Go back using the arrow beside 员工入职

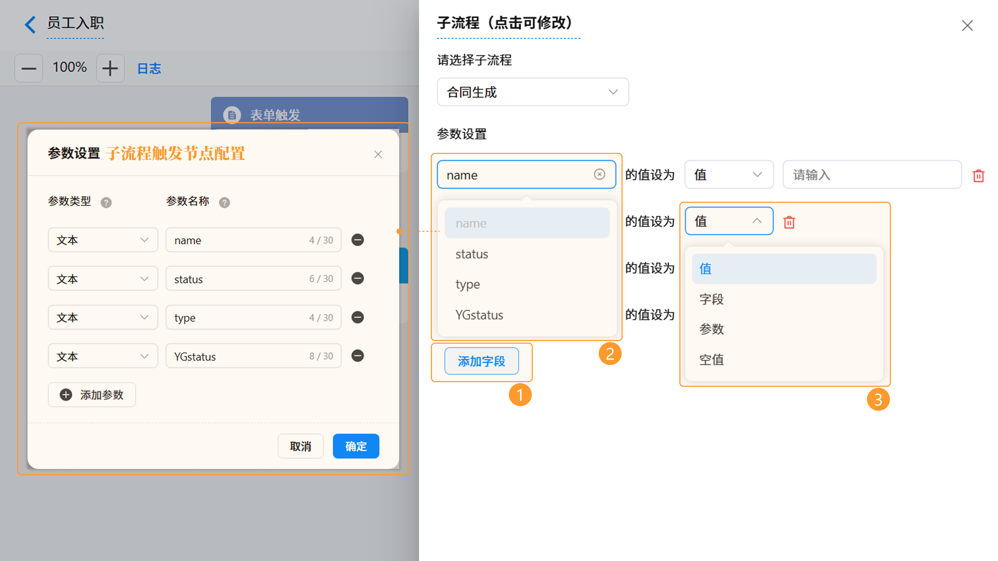coord(31,24)
